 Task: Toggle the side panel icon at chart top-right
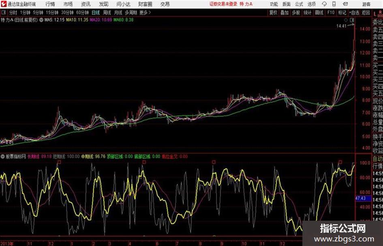point(352,20)
